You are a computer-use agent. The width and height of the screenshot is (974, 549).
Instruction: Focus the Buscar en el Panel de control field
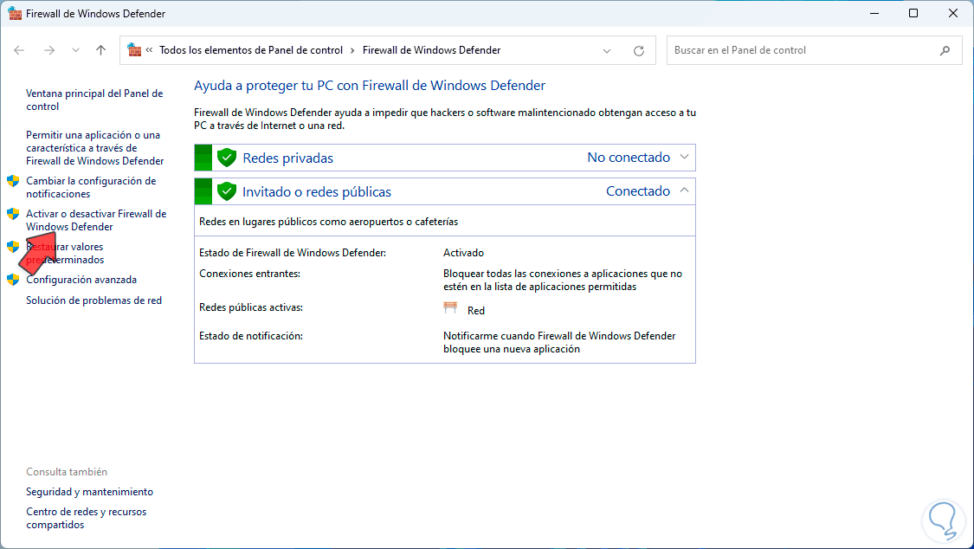(815, 50)
